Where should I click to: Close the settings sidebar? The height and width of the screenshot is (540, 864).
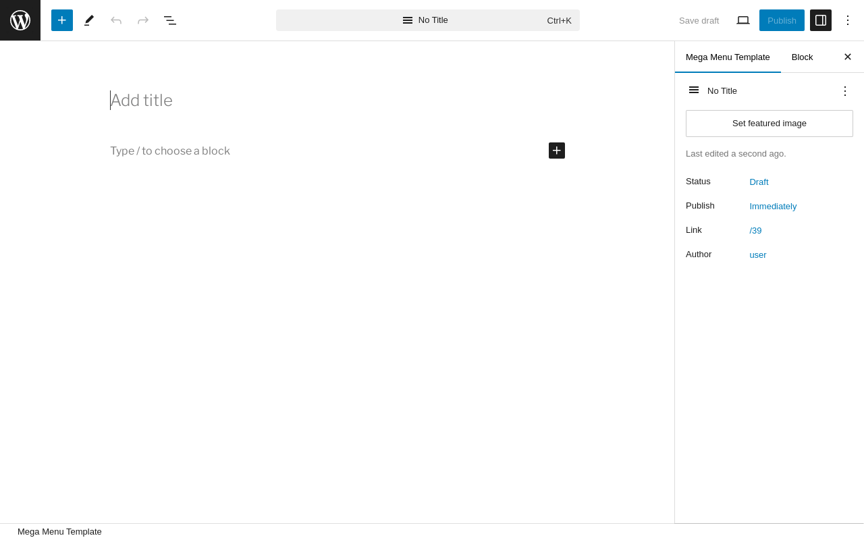click(x=848, y=57)
